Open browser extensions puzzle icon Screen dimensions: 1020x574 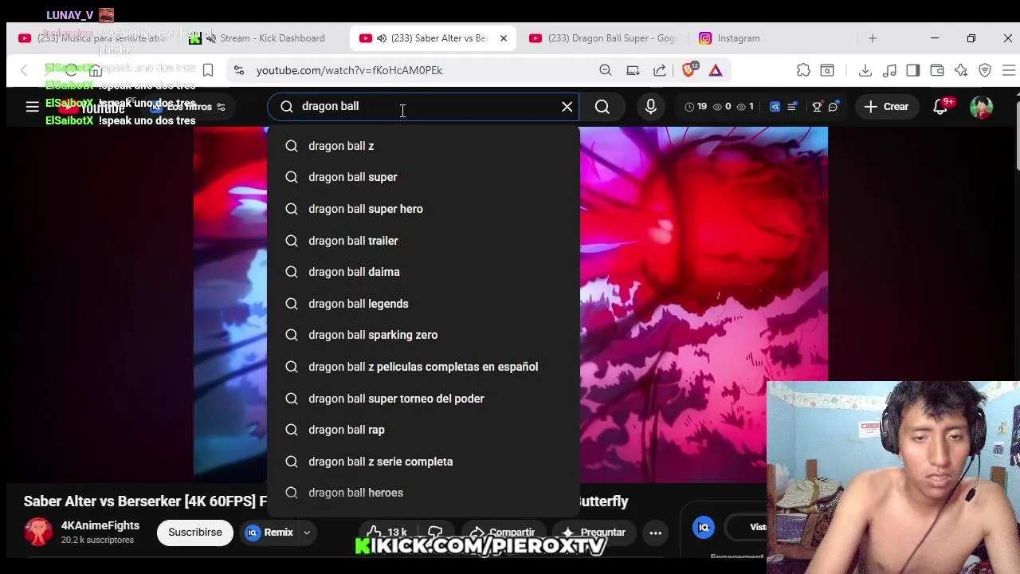[803, 70]
